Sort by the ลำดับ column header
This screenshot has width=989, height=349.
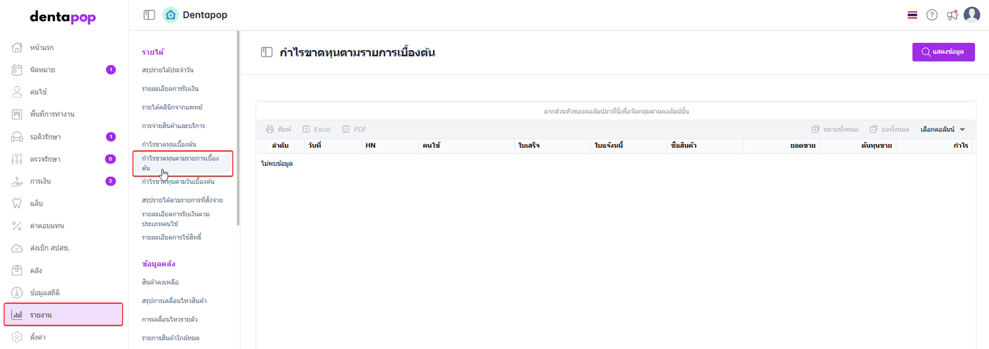click(x=281, y=145)
